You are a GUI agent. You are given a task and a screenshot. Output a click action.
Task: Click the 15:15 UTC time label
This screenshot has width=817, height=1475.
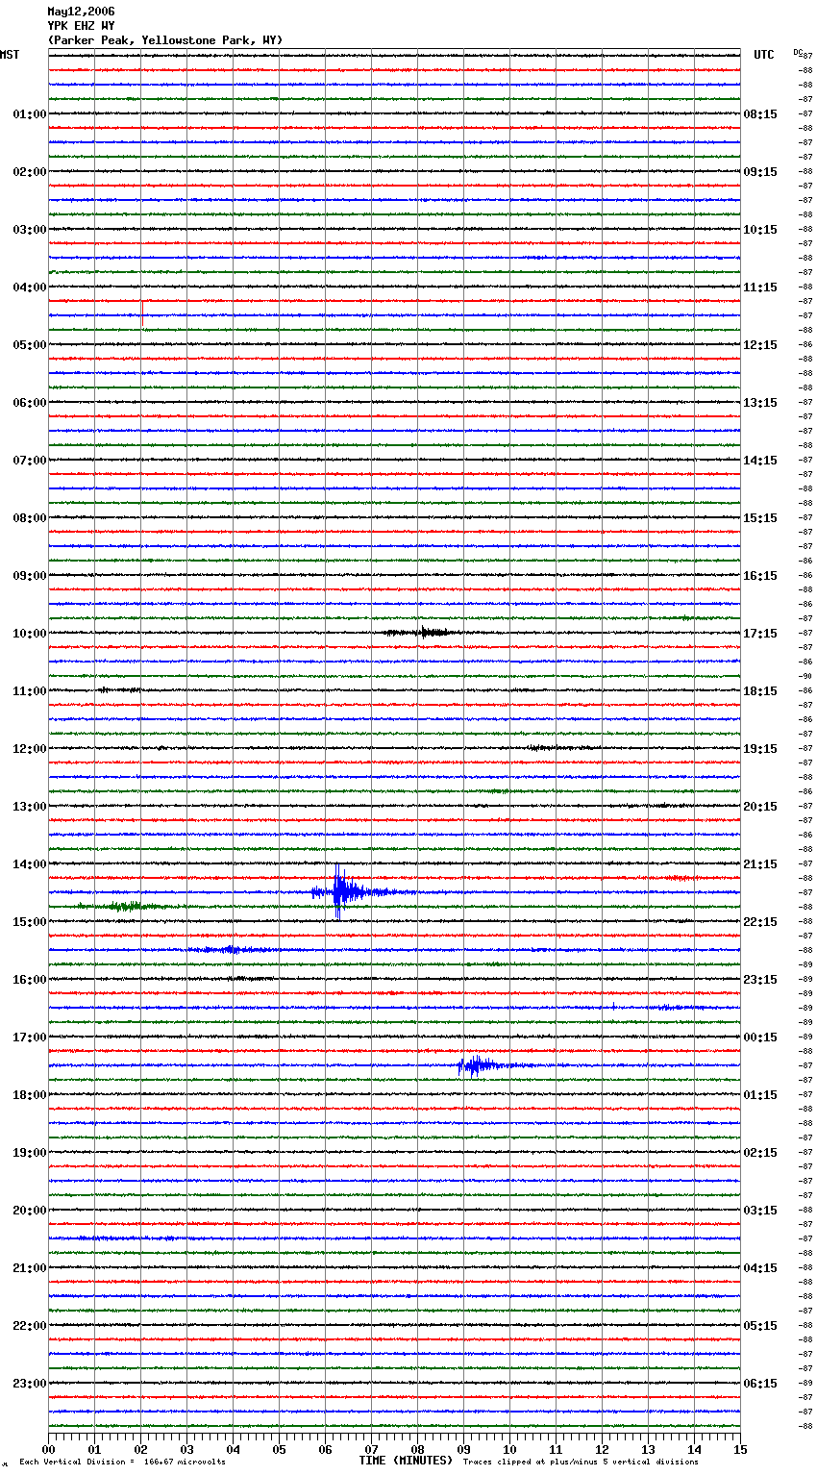[760, 518]
